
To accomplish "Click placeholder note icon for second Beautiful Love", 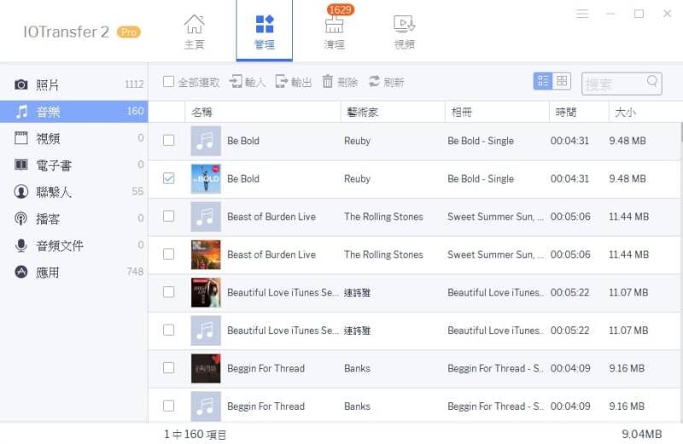I will point(206,330).
